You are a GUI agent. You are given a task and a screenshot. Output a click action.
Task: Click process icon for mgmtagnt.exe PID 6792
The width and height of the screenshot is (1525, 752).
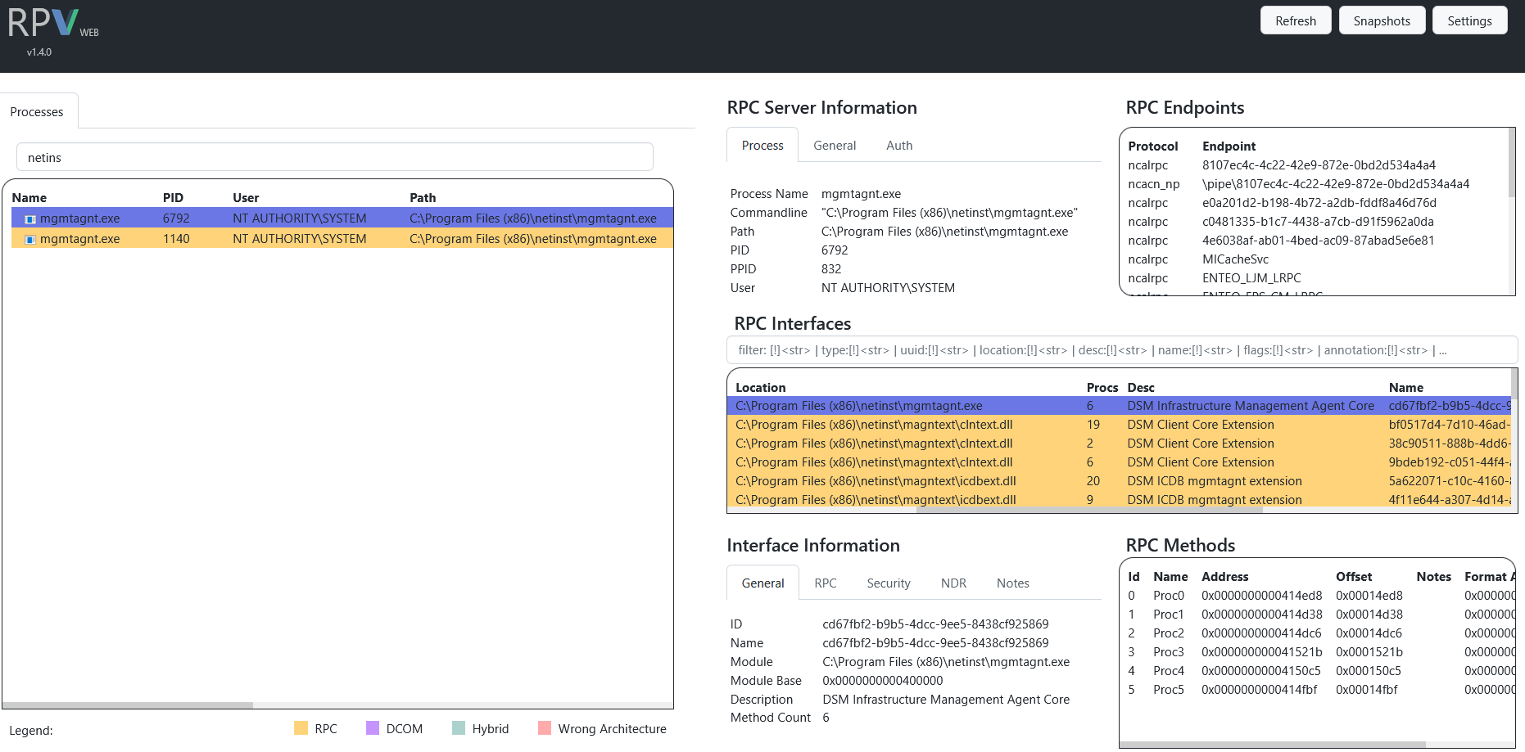pyautogui.click(x=30, y=219)
